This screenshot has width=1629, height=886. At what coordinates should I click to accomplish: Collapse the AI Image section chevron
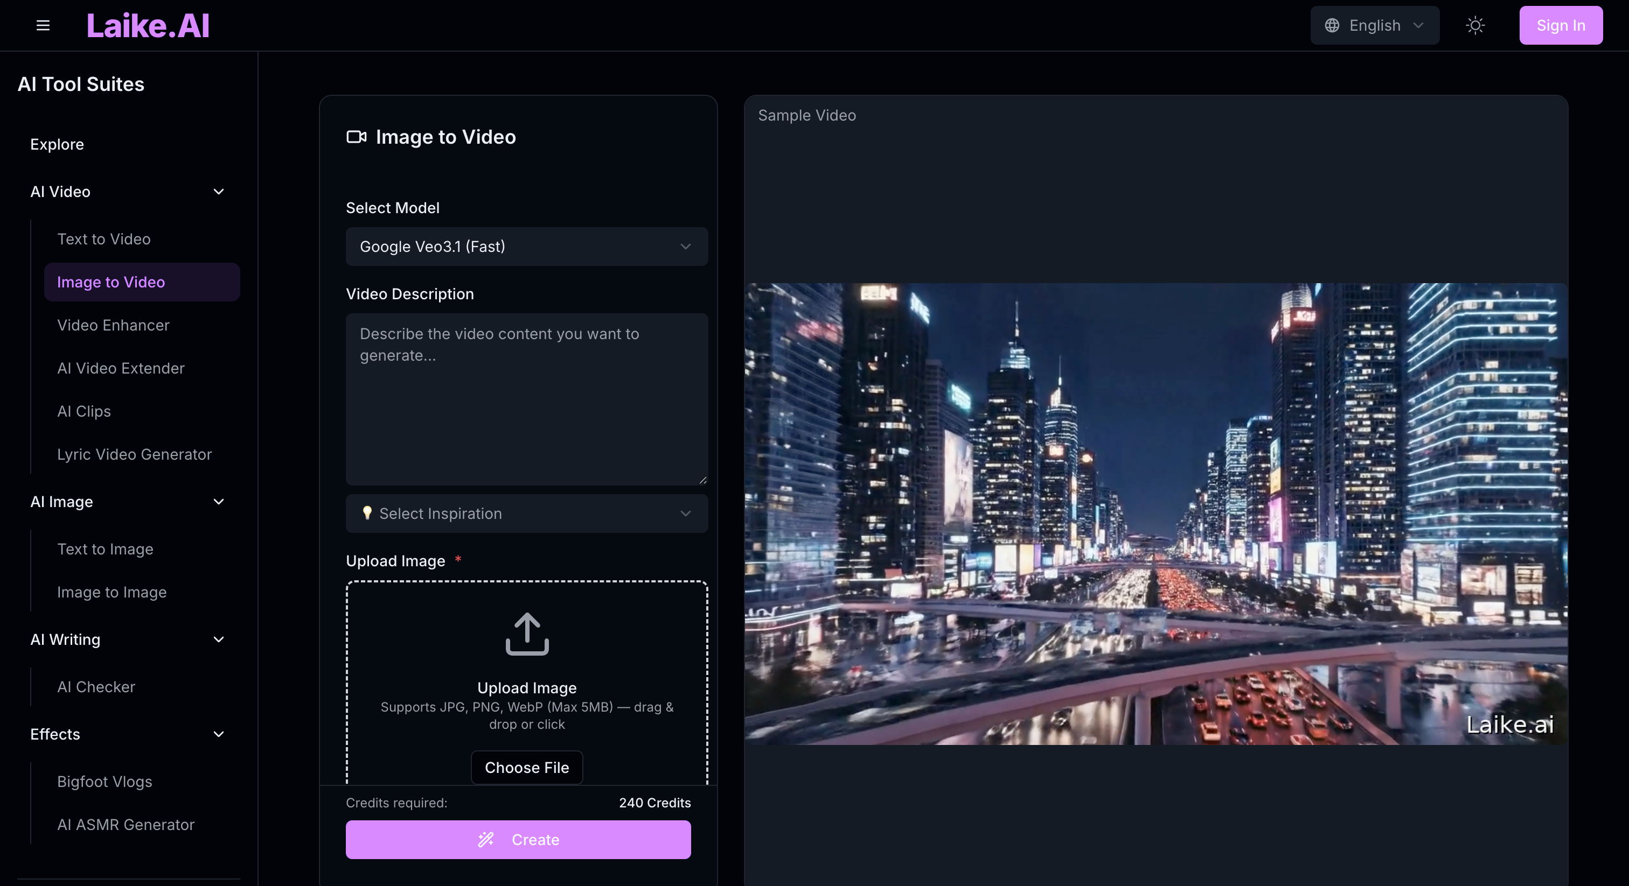point(219,502)
